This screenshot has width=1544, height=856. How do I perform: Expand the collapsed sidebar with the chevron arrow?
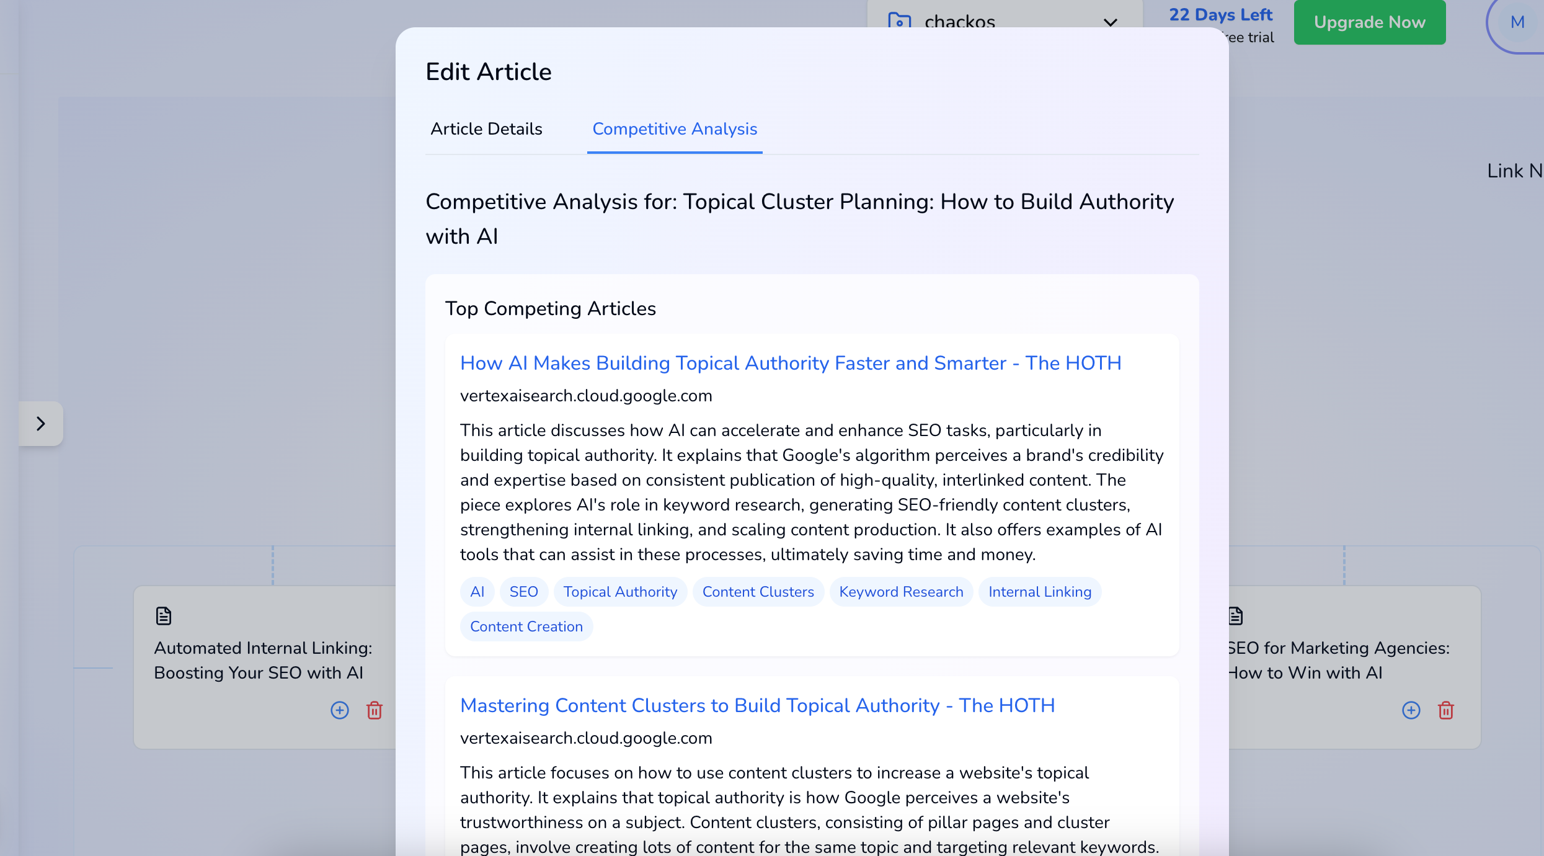[41, 424]
